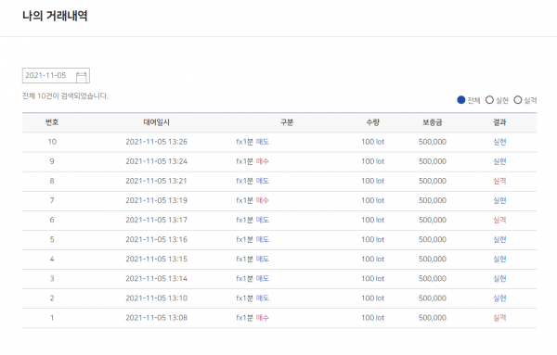Select the 실격 radio button filter
The image size is (557, 355).
coord(518,100)
